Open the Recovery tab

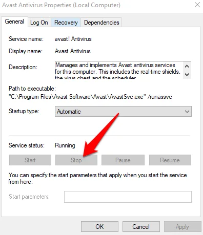[x=66, y=23]
